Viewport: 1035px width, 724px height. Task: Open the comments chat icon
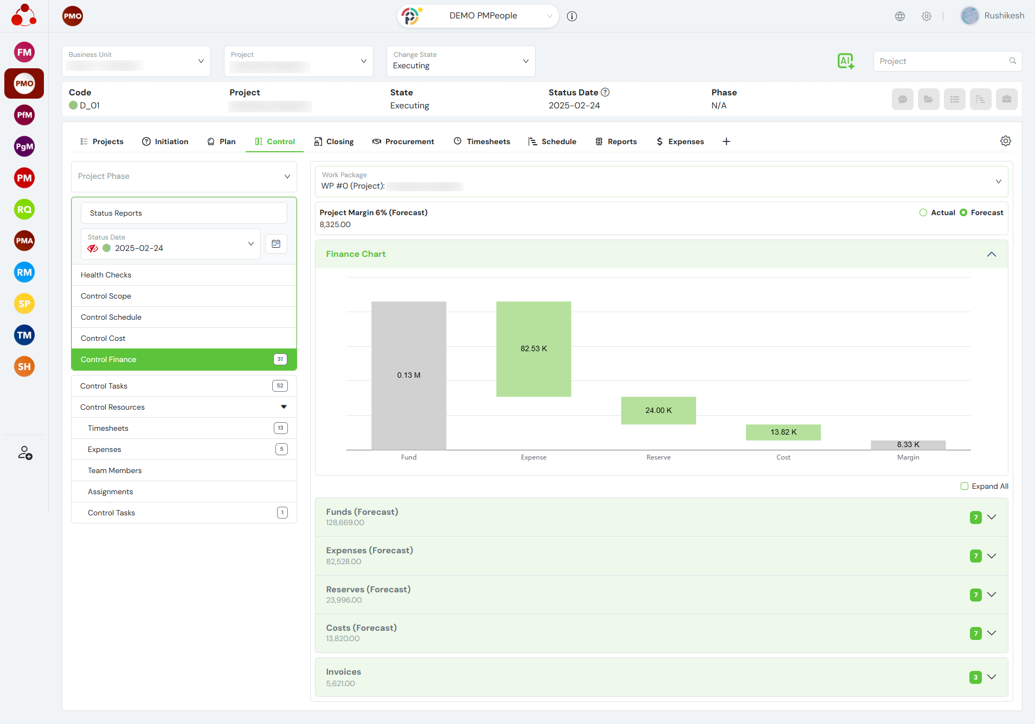coord(903,99)
